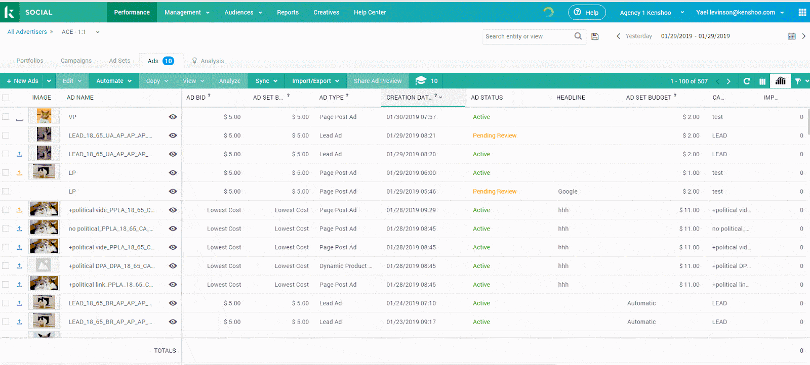Check the select-all header checkbox
810x365 pixels.
tap(6, 98)
